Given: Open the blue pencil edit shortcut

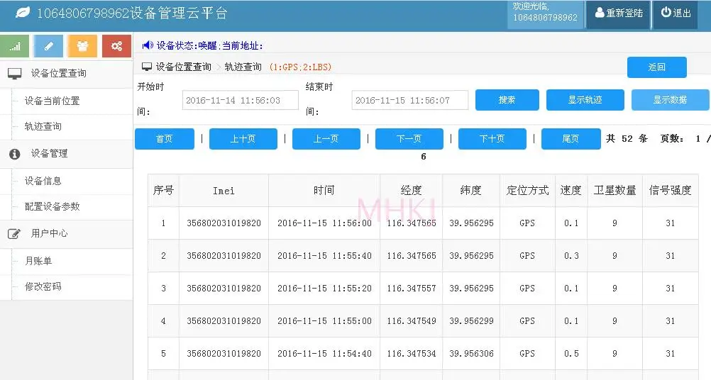Looking at the screenshot, I should click(48, 46).
